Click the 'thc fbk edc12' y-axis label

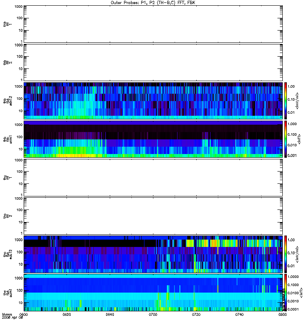[x=7, y=254]
